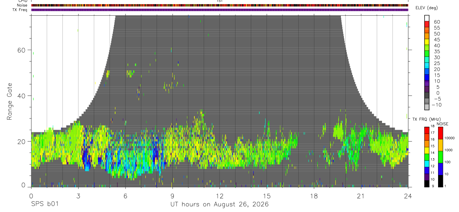Click the UT hours on August 26 title
Image resolution: width=459 pixels, height=212 pixels.
click(220, 205)
